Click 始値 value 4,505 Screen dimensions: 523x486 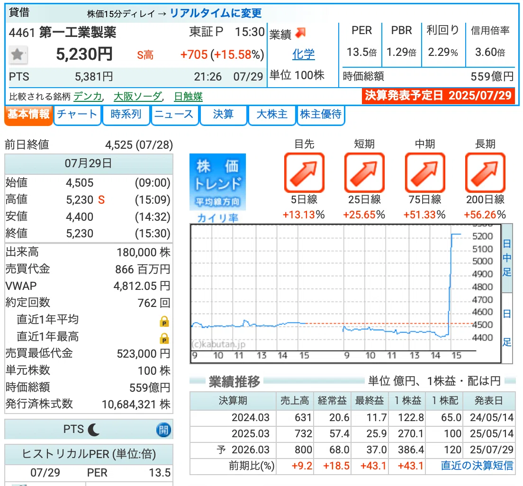[80, 183]
